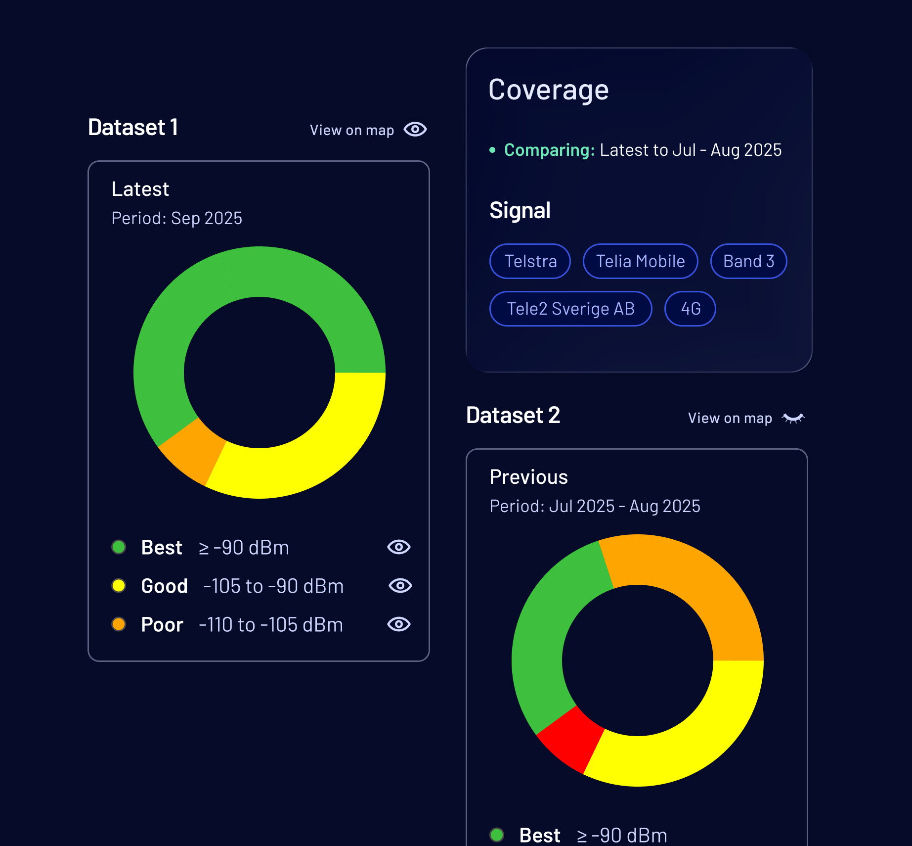Click the 'Previous' card title
The width and height of the screenshot is (912, 846).
pos(528,477)
